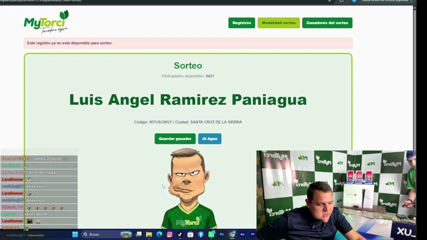This screenshot has width=427, height=240.
Task: Open Instagram from the taskbar
Action: [169, 234]
